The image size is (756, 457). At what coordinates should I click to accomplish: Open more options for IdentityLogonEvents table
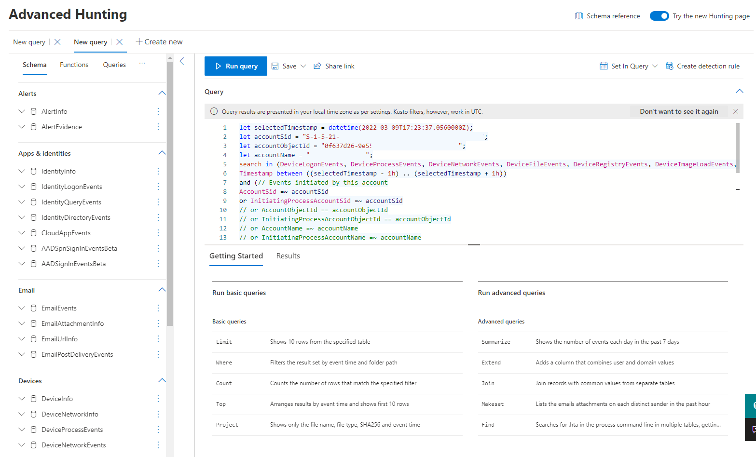click(158, 187)
